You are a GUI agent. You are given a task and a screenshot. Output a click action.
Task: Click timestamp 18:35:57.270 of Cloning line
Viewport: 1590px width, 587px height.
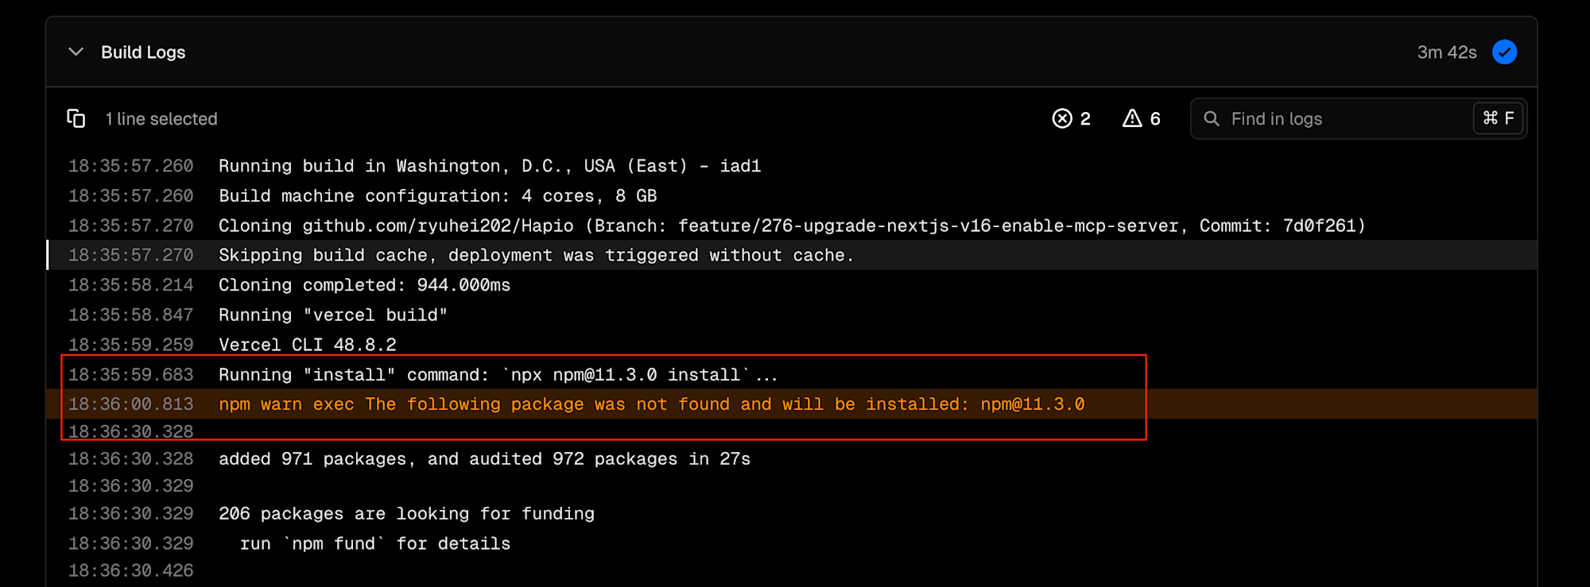click(x=131, y=226)
